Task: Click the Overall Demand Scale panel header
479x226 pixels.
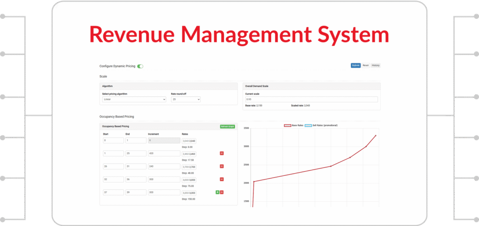Action: pyautogui.click(x=311, y=86)
